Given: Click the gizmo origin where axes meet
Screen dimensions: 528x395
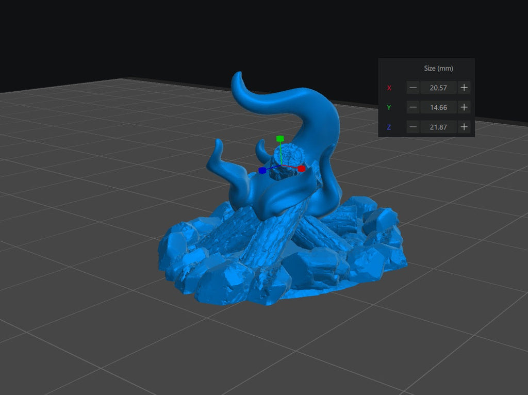Looking at the screenshot, I should coord(280,166).
